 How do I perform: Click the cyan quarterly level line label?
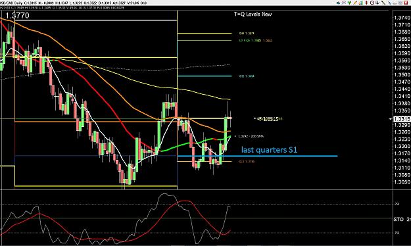click(x=247, y=76)
